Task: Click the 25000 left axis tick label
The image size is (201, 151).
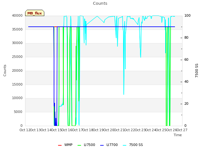Action: tap(17, 57)
